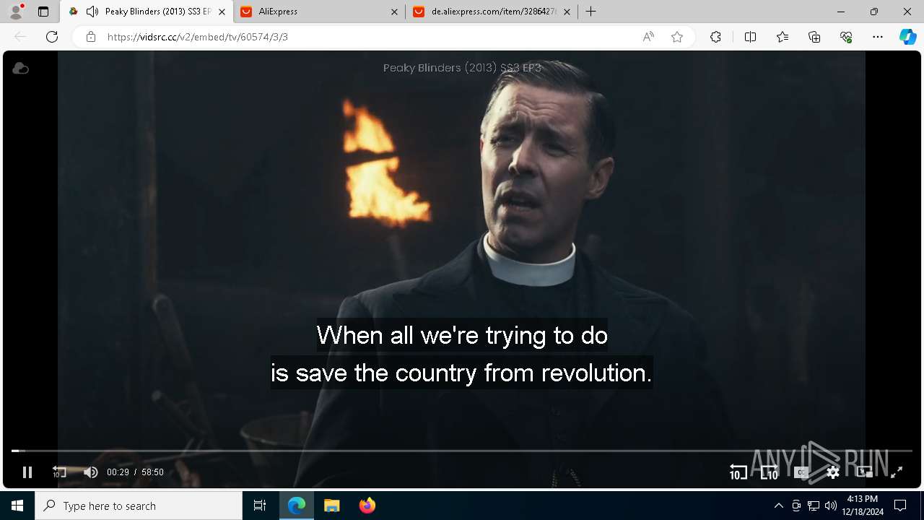This screenshot has height=520, width=924.
Task: Open the tab actions menu
Action: [43, 12]
